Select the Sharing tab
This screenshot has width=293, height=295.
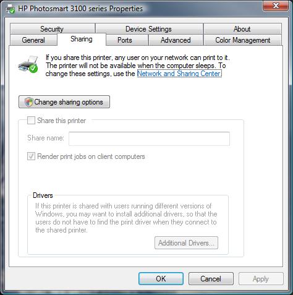[82, 39]
